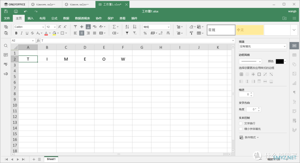Open the sum function dropdown
The width and height of the screenshot is (300, 163).
pyautogui.click(x=118, y=27)
